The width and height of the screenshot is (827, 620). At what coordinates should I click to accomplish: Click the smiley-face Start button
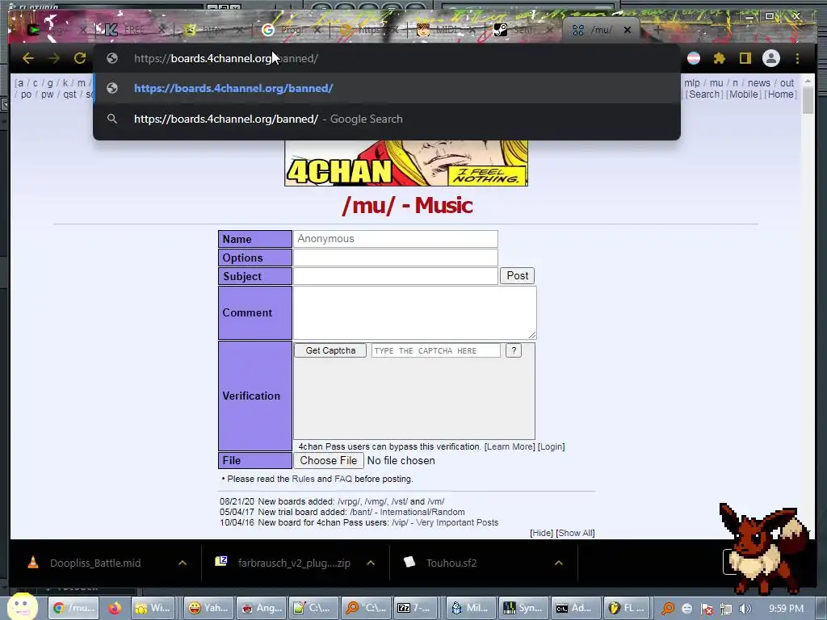(x=21, y=607)
